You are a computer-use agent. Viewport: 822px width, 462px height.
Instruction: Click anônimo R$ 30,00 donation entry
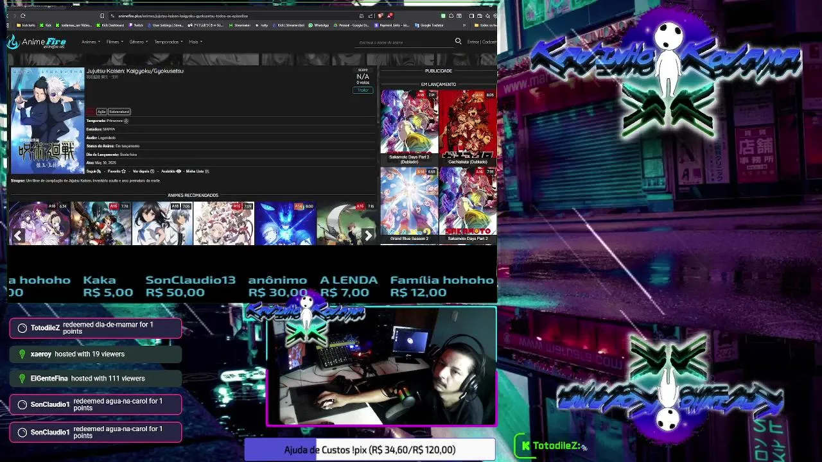(x=277, y=286)
